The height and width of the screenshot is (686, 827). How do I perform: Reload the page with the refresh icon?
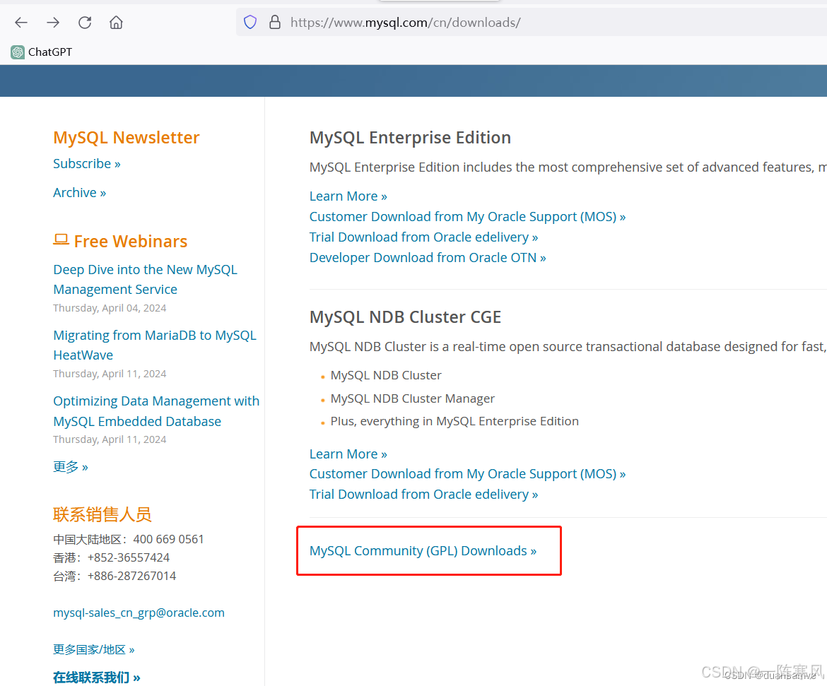(x=85, y=22)
